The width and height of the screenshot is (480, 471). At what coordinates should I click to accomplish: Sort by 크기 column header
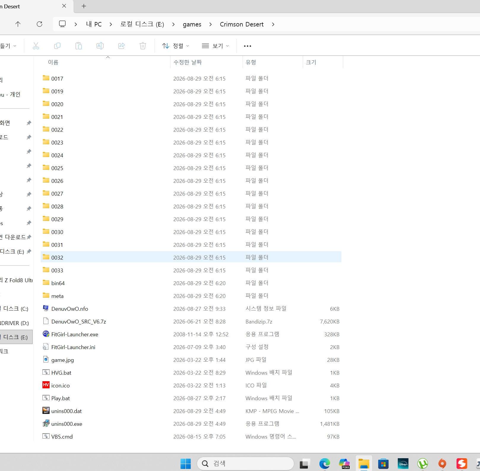click(311, 62)
